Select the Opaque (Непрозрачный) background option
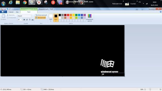Viewport: 162px width, 91px height. point(41,15)
